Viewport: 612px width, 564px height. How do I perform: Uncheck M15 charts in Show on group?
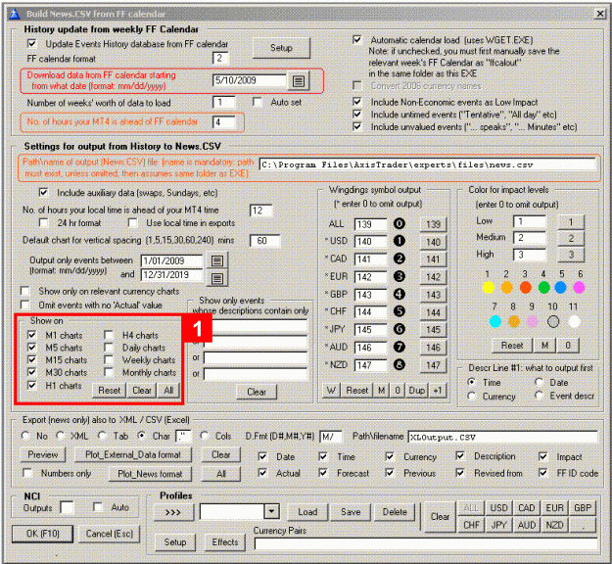32,359
